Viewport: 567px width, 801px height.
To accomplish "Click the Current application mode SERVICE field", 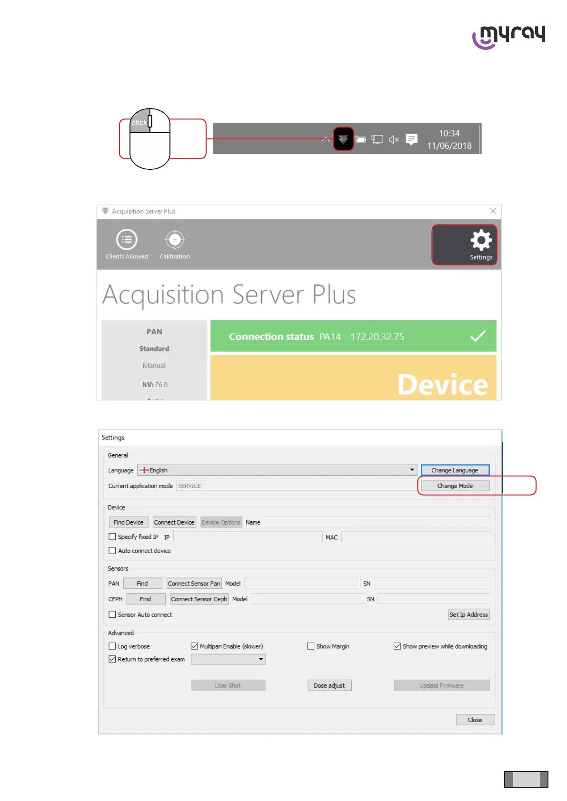I will click(296, 486).
